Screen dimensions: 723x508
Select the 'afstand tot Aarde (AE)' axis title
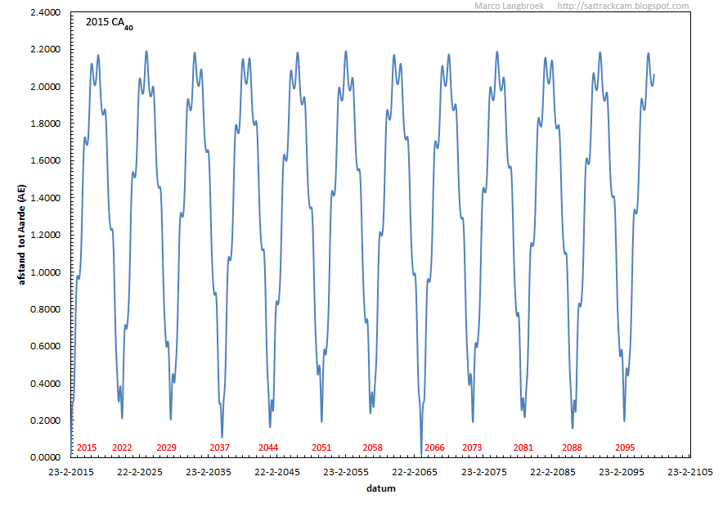pos(24,235)
